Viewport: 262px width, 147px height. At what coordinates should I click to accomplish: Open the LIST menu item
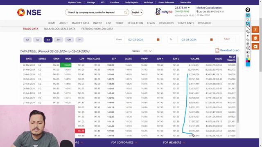click(108, 23)
